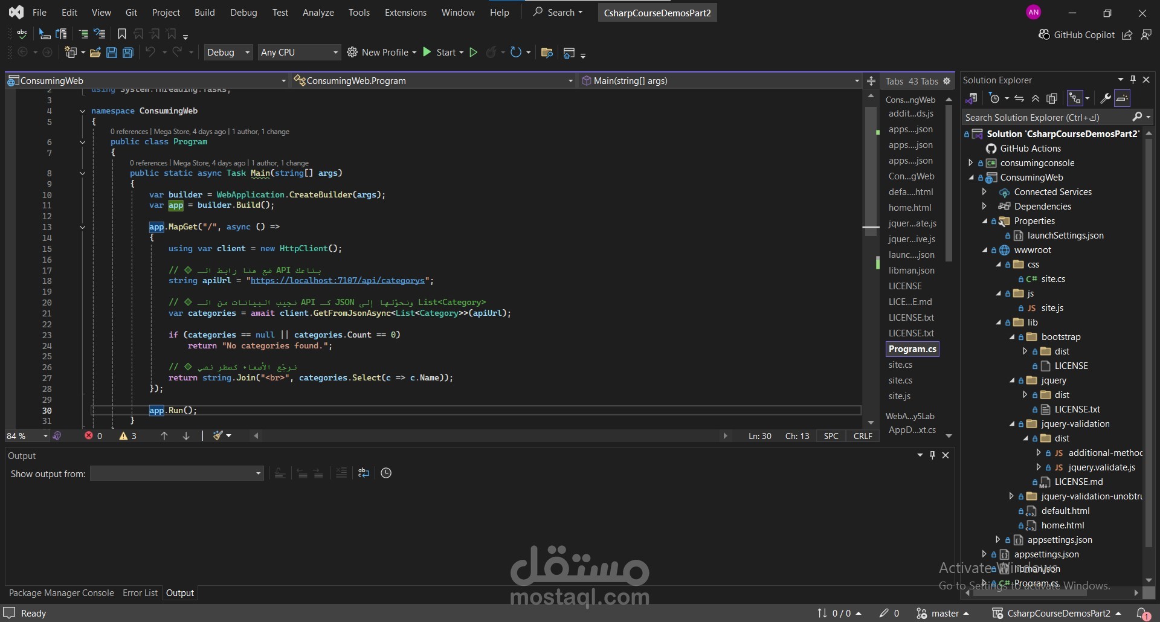Open the GitHub Copilot badge
1160x622 pixels.
pos(1077,35)
